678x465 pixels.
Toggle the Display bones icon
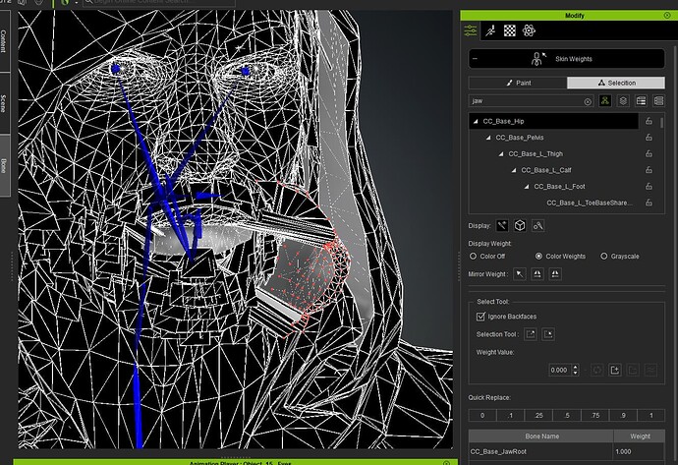coord(502,226)
